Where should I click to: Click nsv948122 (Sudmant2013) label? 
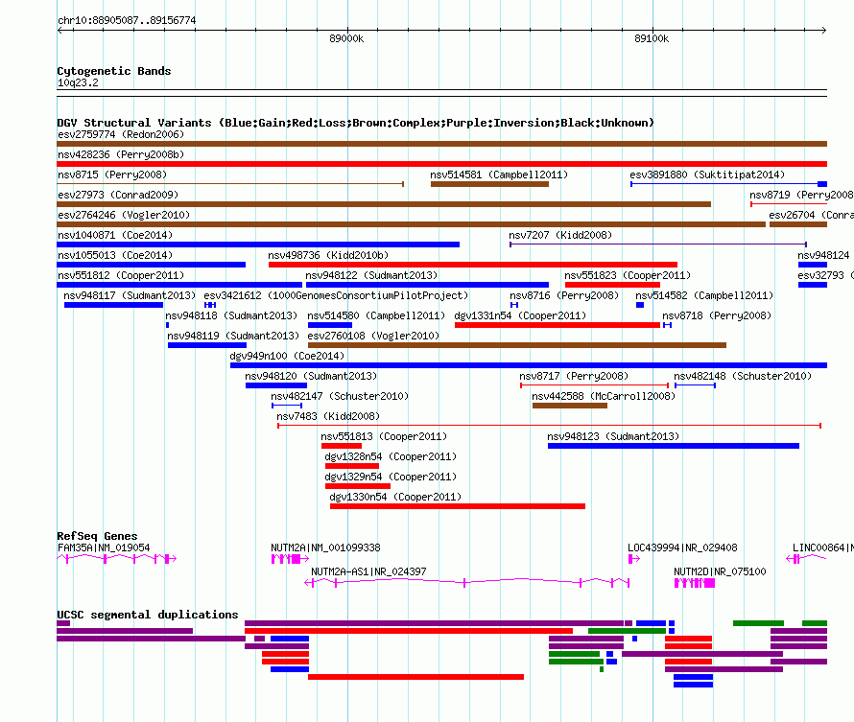(x=371, y=275)
